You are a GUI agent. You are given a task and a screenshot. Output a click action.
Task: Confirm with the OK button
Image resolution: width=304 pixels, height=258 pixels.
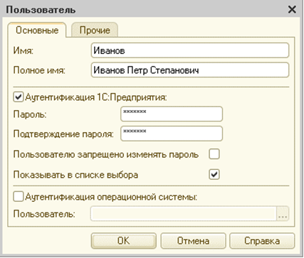[124, 241]
